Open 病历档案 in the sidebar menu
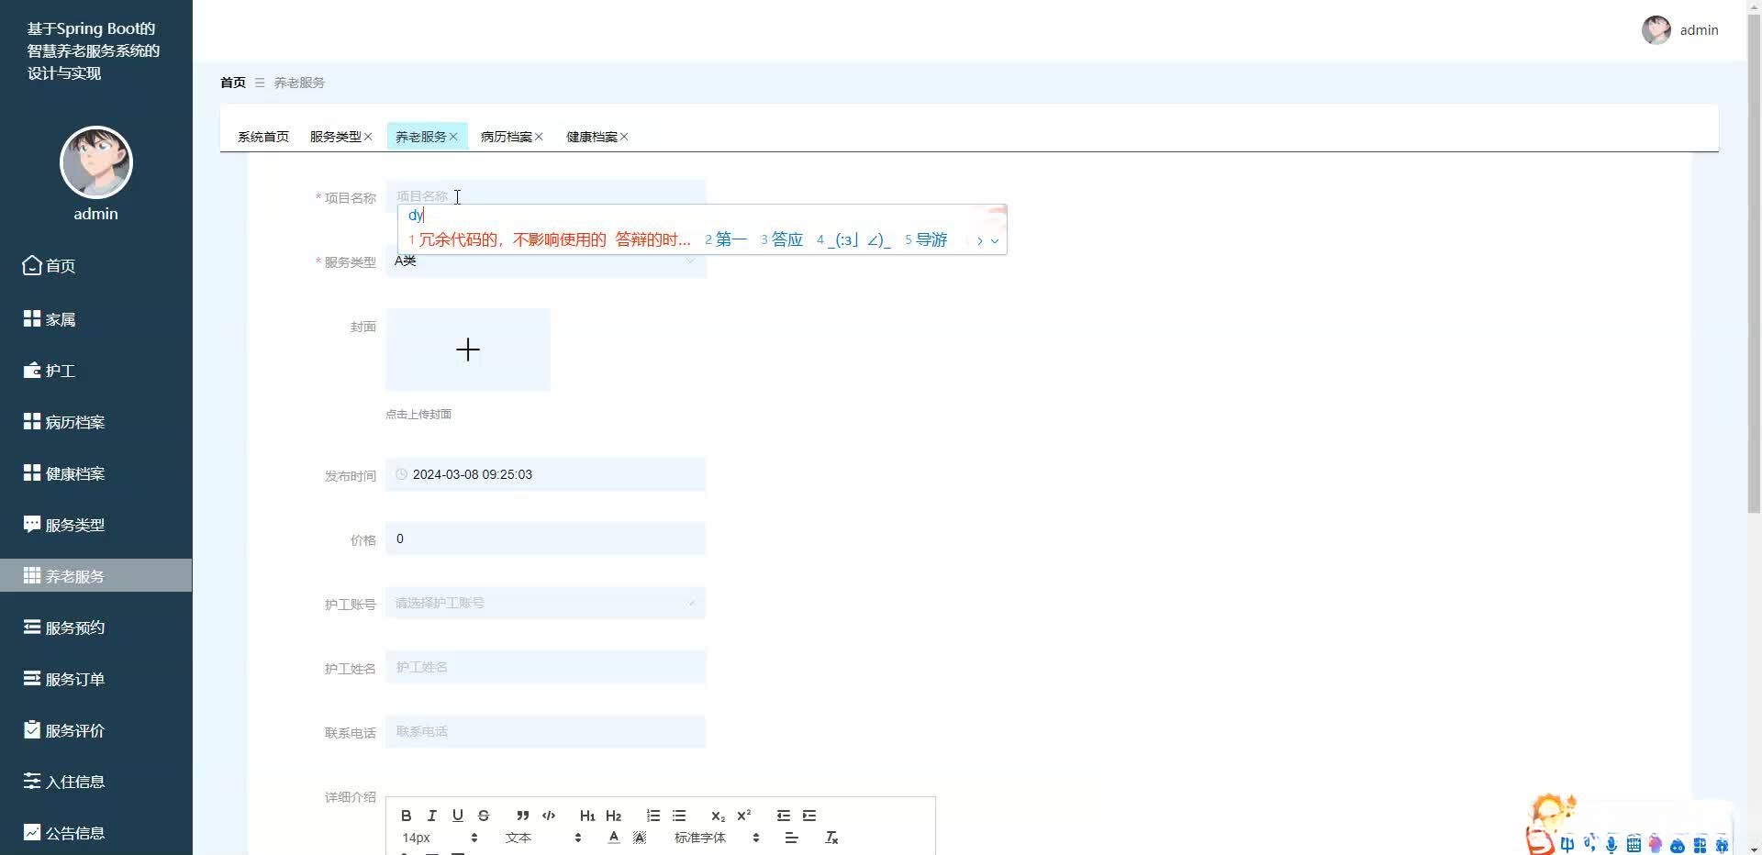The height and width of the screenshot is (855, 1762). coord(96,422)
